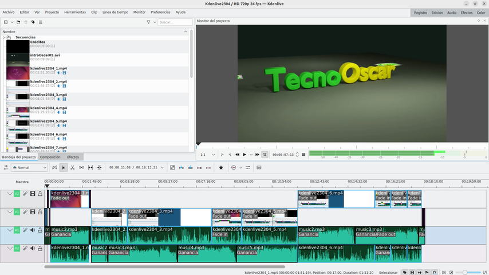This screenshot has width=489, height=275.
Task: Lock video track V2
Action: tap(40, 194)
